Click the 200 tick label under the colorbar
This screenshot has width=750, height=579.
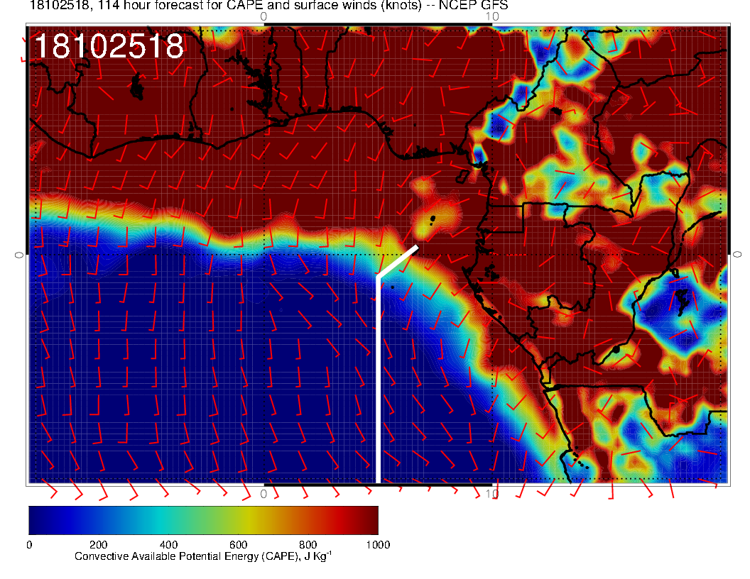[98, 545]
